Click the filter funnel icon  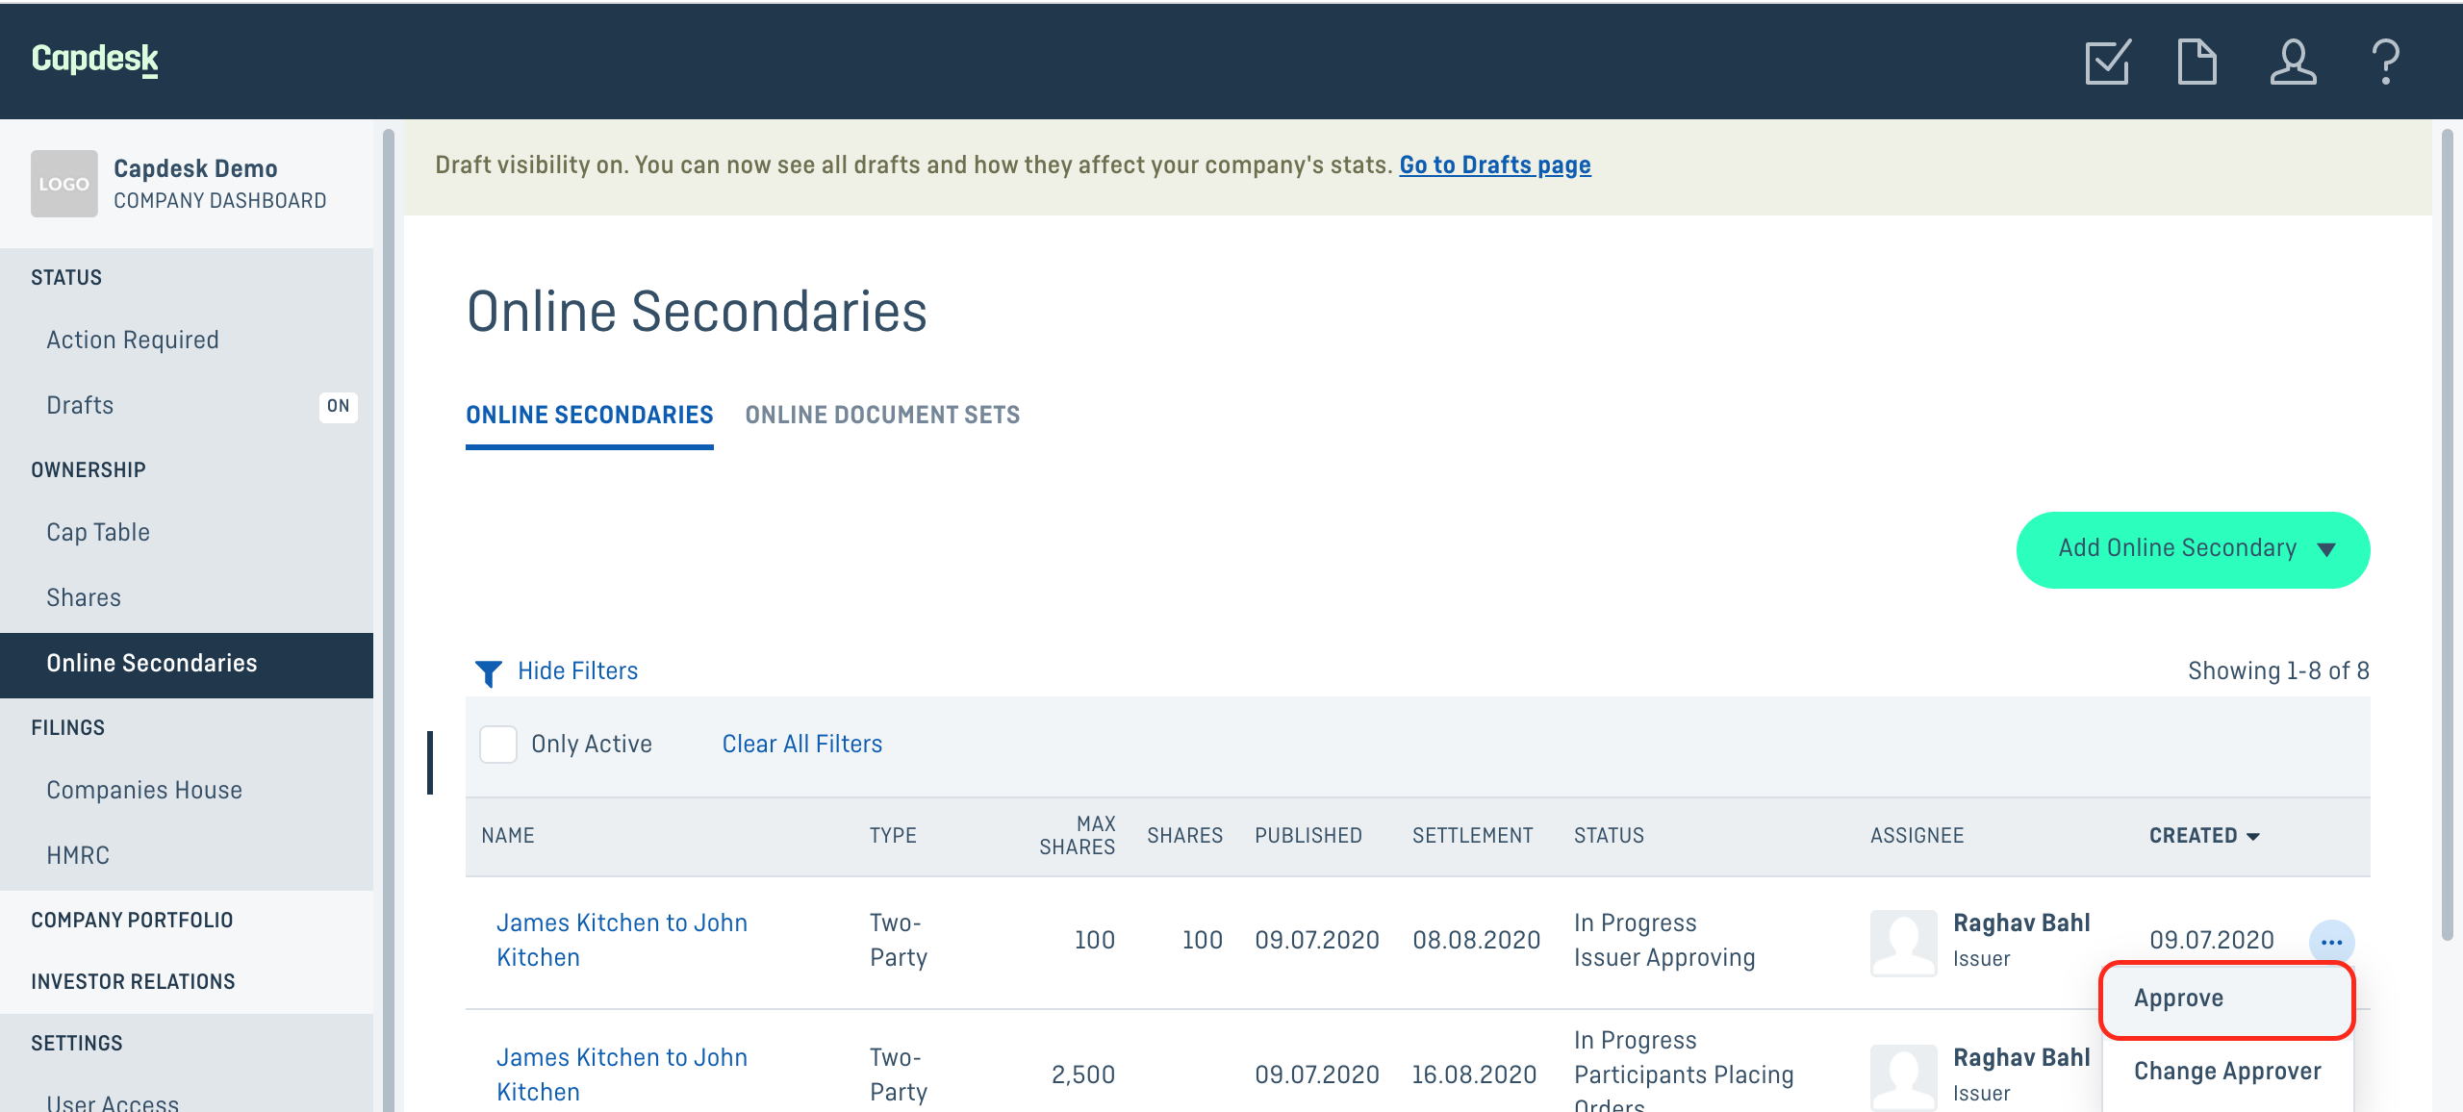[488, 672]
